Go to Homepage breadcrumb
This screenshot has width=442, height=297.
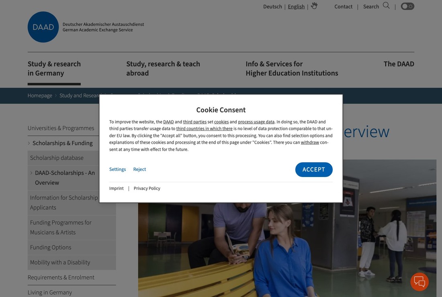[x=40, y=96]
